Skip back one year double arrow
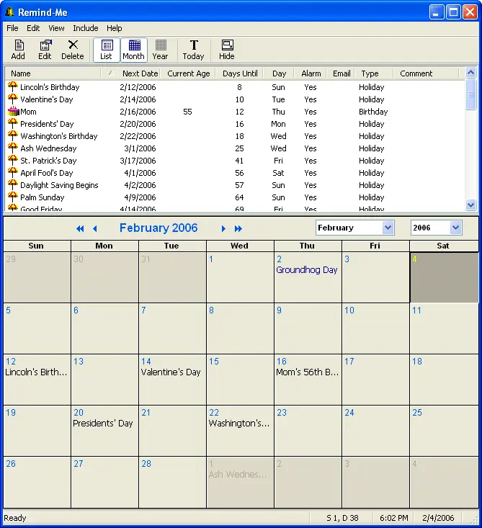This screenshot has height=528, width=482. click(80, 229)
